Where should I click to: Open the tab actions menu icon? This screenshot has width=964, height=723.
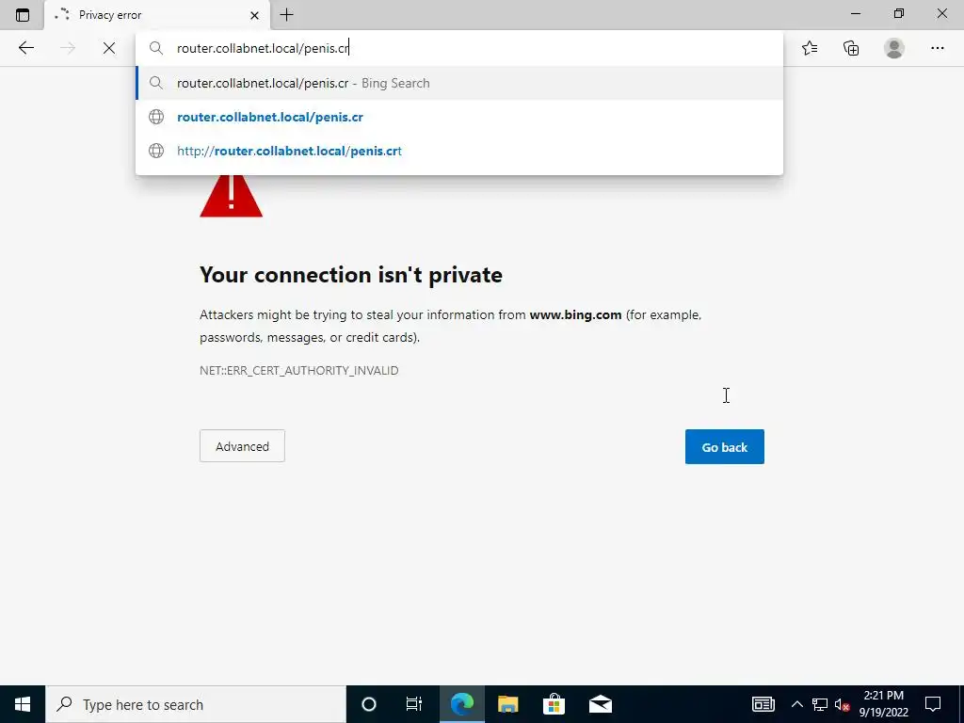(23, 15)
